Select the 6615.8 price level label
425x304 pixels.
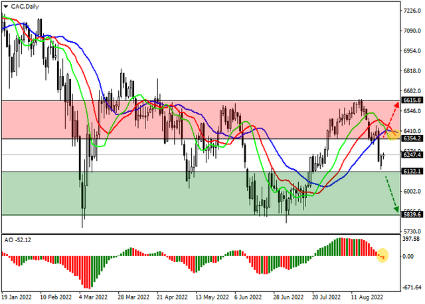tap(412, 100)
